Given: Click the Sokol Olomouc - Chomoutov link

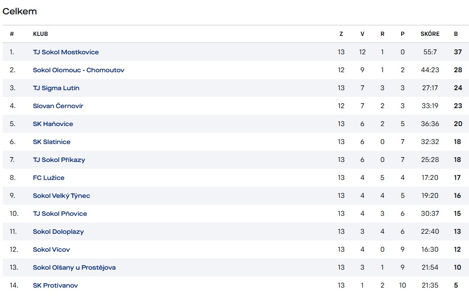Looking at the screenshot, I should pyautogui.click(x=78, y=70).
